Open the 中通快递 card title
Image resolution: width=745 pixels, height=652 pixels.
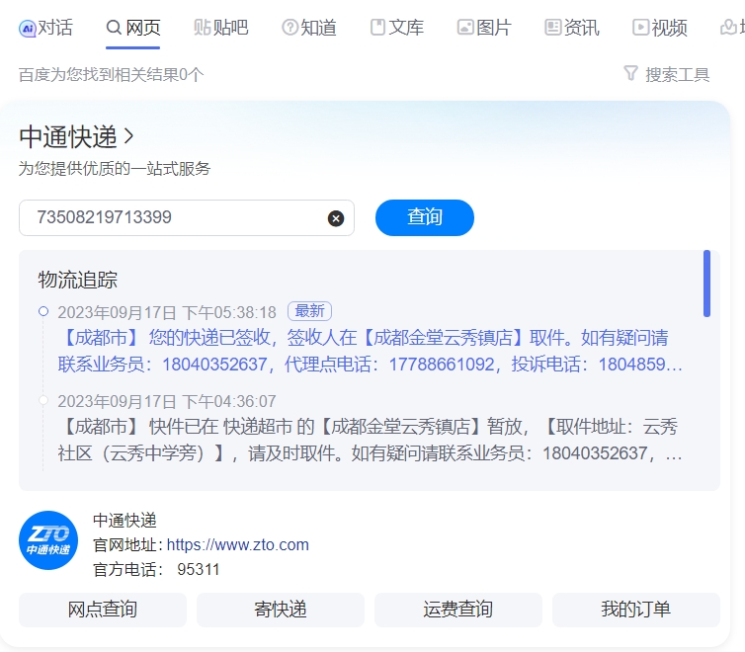pos(68,136)
